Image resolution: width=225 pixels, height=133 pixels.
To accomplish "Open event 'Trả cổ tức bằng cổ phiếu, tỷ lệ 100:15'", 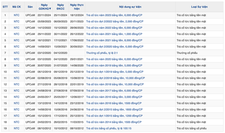I will coord(109,128).
